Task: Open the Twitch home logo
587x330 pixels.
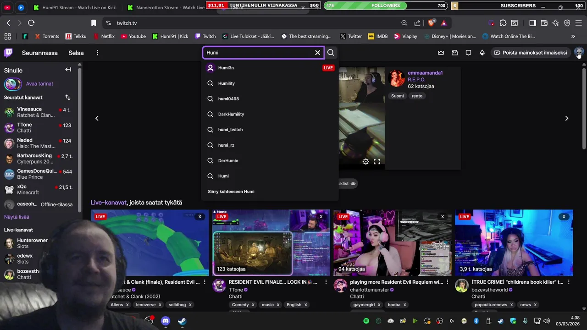Action: pyautogui.click(x=8, y=53)
